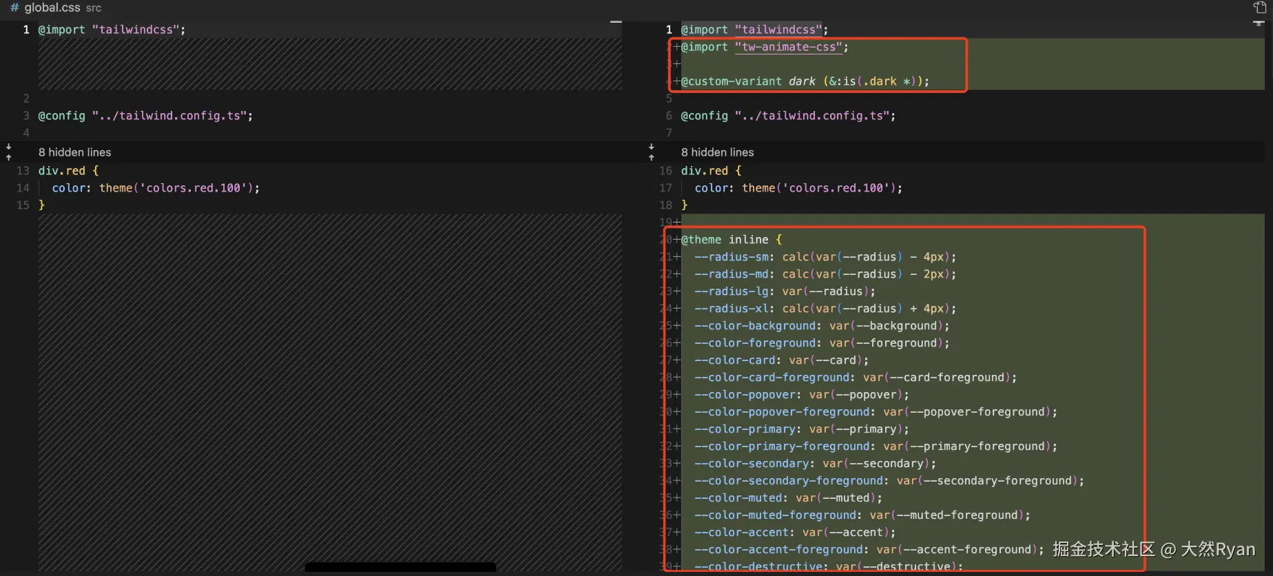The width and height of the screenshot is (1273, 576).
Task: Show the 8 hidden lines in the original pane
Action: click(74, 152)
